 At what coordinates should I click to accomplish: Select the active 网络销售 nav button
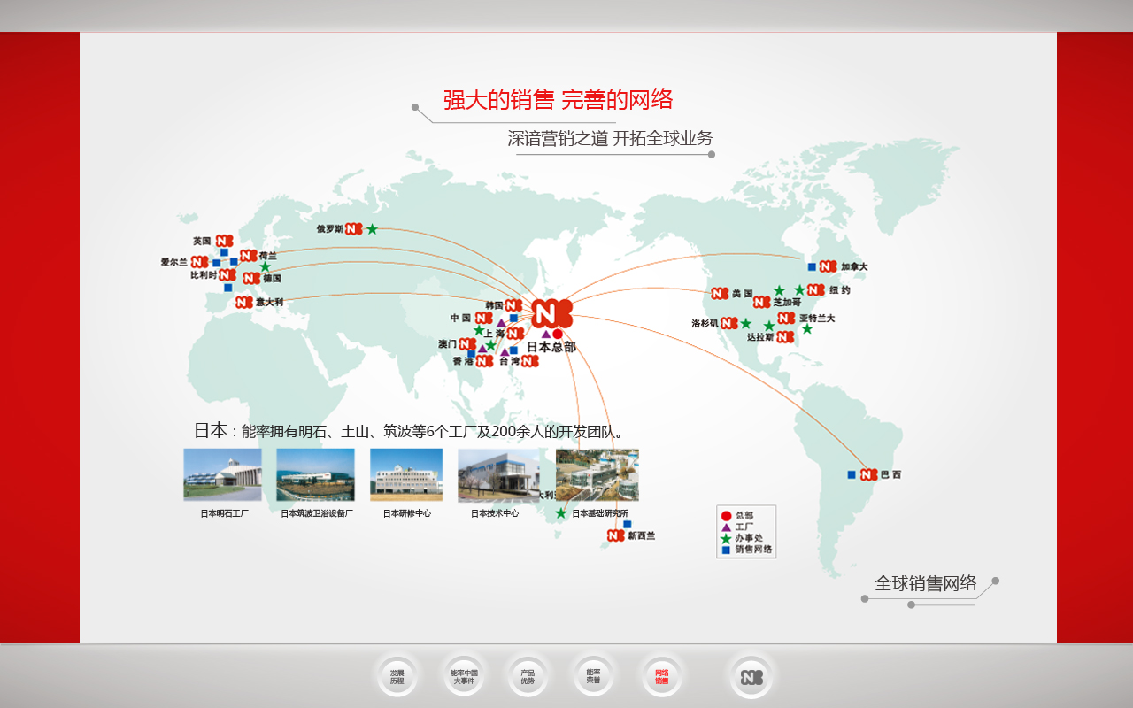tap(662, 677)
